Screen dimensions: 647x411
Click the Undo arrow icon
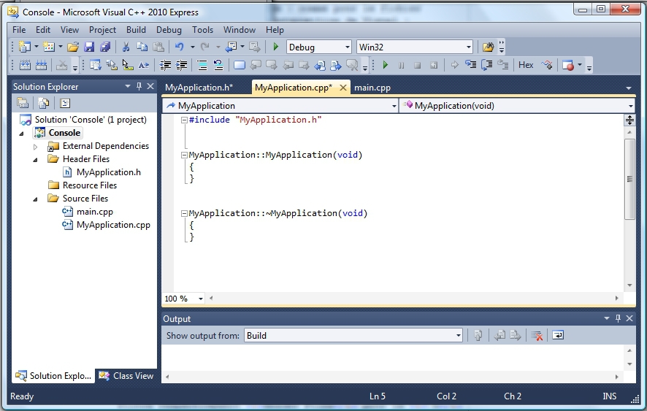coord(179,47)
